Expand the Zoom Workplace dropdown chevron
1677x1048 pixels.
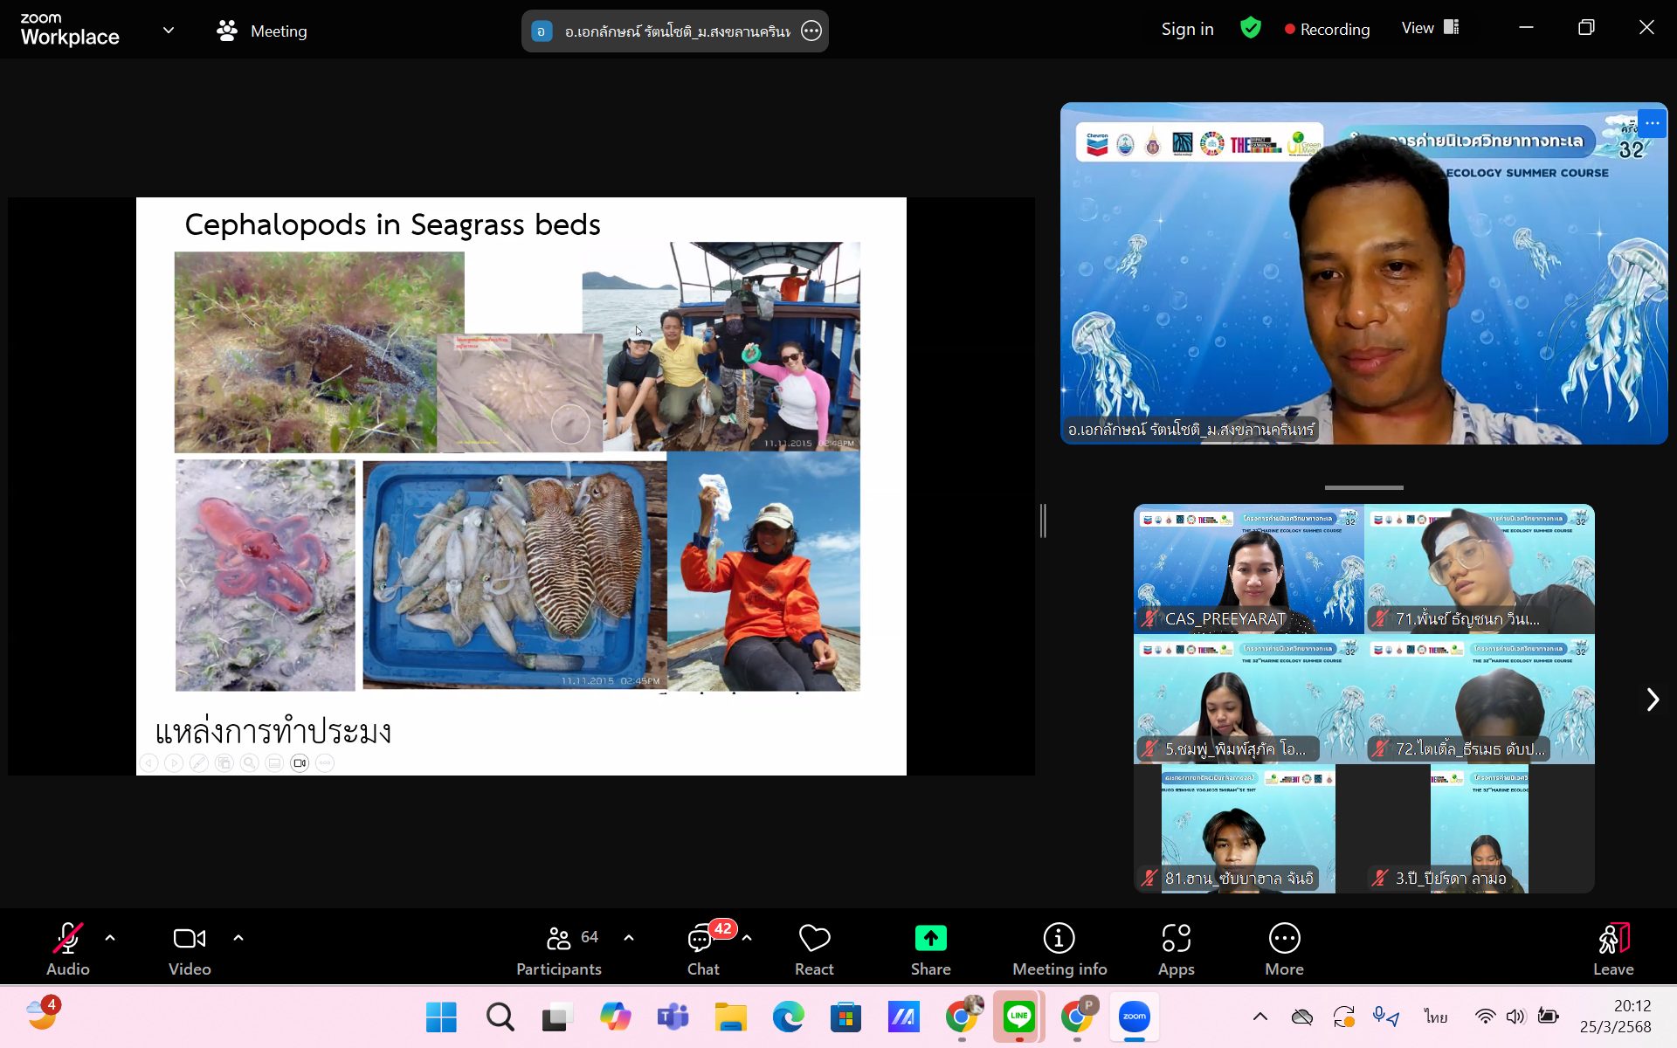169,31
